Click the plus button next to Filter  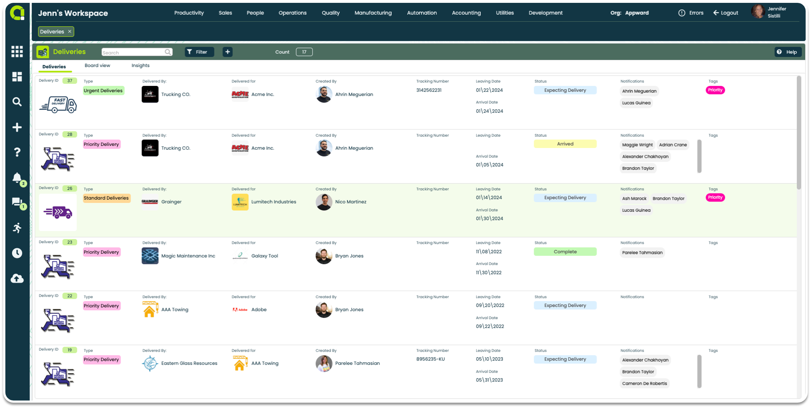[x=227, y=52]
